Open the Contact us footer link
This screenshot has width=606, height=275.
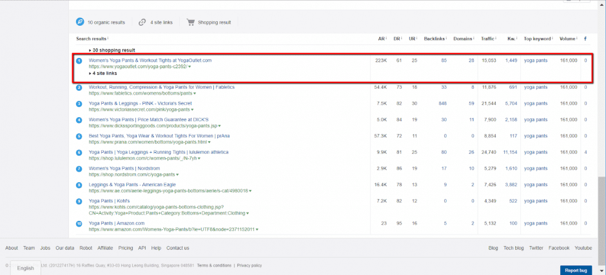pyautogui.click(x=178, y=248)
